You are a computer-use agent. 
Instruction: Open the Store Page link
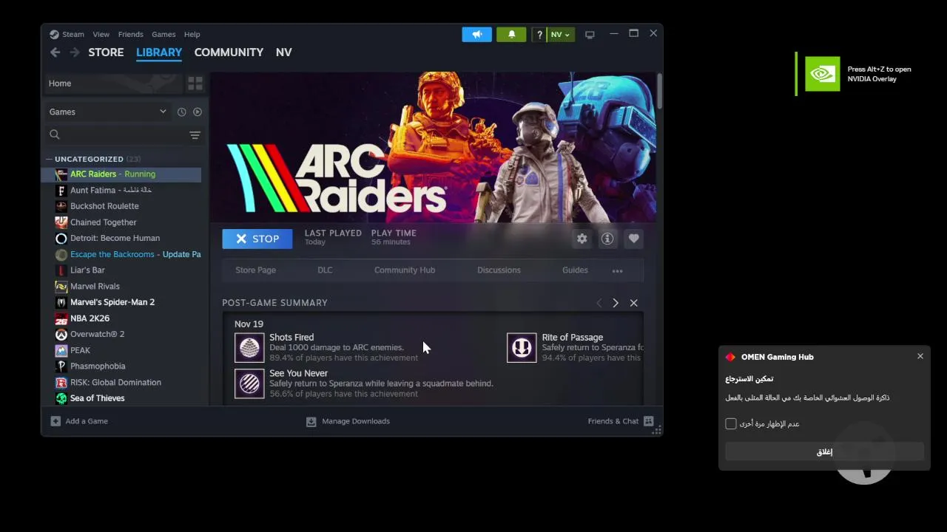pyautogui.click(x=255, y=270)
